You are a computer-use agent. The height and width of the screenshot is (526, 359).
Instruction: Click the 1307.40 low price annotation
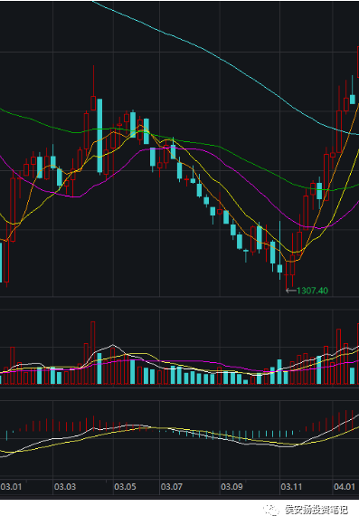(x=312, y=291)
